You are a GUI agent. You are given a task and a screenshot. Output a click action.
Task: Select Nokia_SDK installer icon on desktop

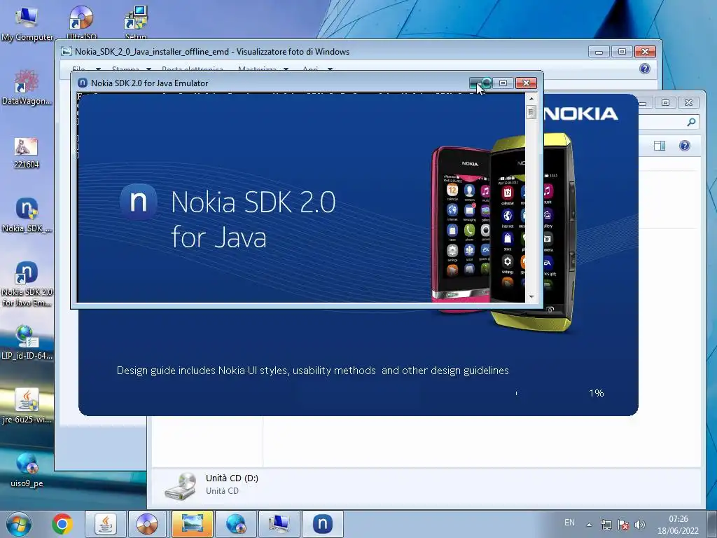point(27,215)
